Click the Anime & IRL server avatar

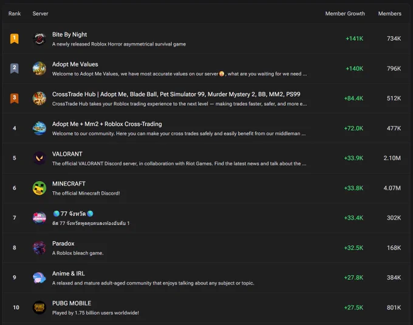(x=39, y=278)
